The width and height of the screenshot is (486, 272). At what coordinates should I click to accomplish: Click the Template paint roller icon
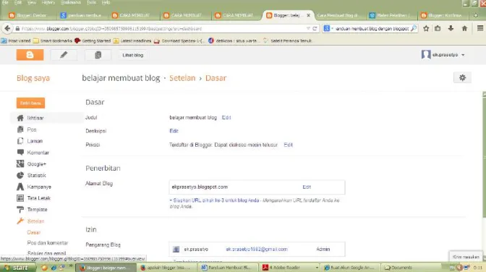tap(20, 210)
